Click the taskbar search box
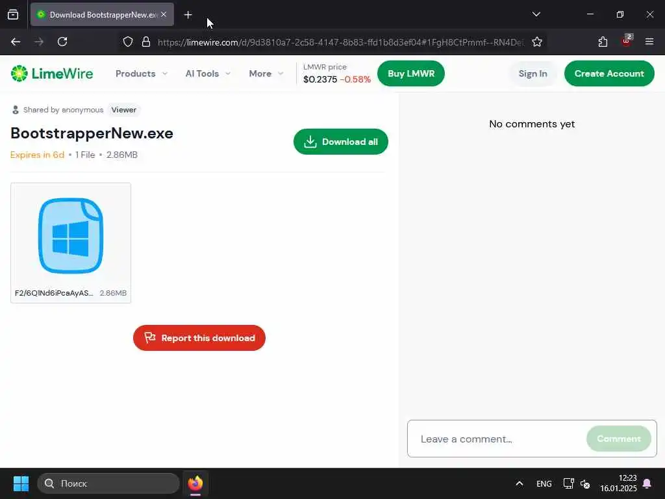Viewport: 665px width, 499px height. pos(108,483)
